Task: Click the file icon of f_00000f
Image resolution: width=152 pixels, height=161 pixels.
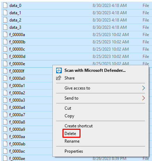Action: pyautogui.click(x=5, y=71)
